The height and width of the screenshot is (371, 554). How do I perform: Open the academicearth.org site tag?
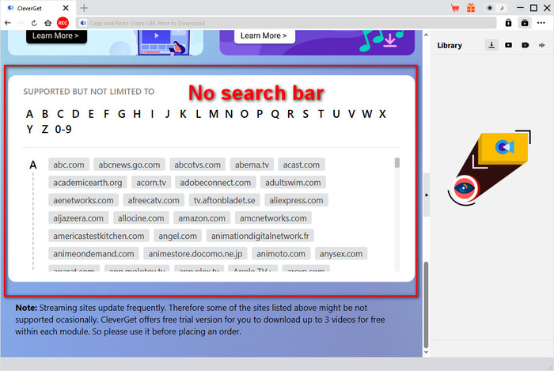[x=88, y=183]
